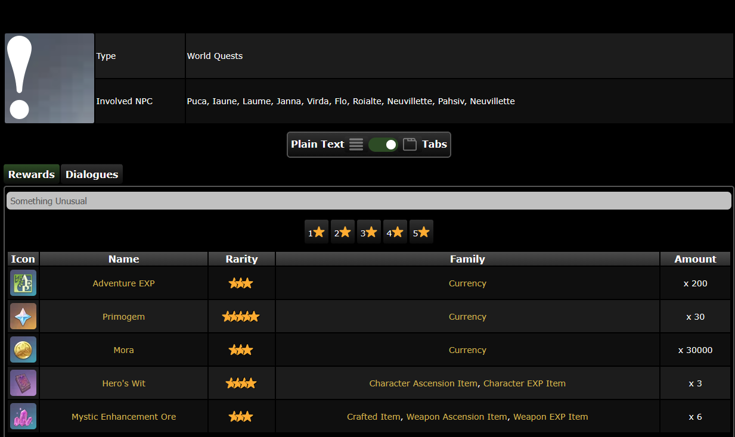
Task: Open Currency family link in Adventure EXP row
Action: 467,283
